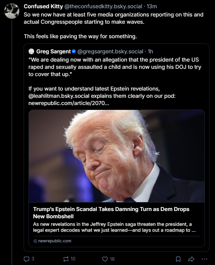Click the newrepublic.com globe icon in the card footer
Screen dimensions: 215x265
[x=35, y=241]
